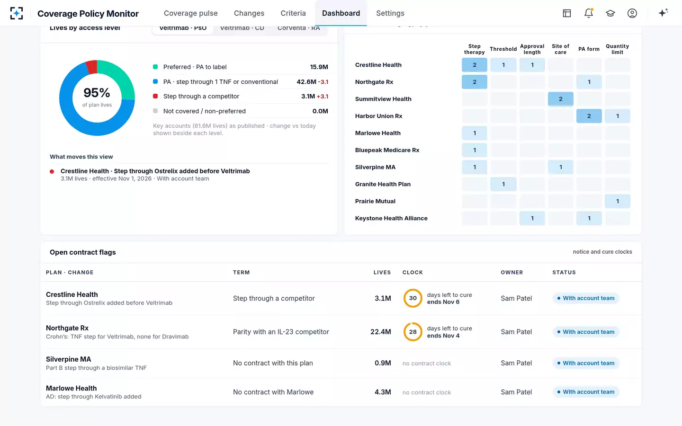Switch to the Coverage pulse tab

point(191,13)
